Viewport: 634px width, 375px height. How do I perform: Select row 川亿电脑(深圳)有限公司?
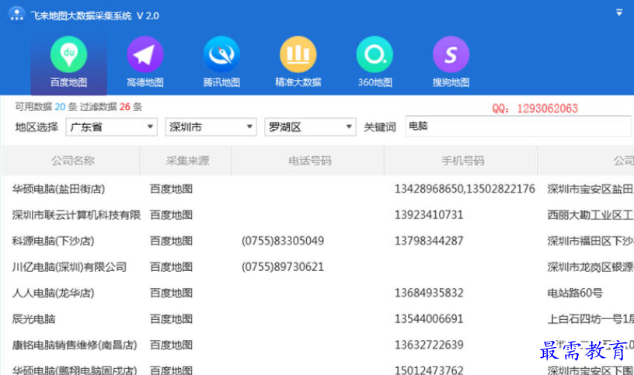click(317, 267)
